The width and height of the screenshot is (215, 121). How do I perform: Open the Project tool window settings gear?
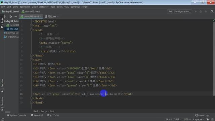point(11,16)
